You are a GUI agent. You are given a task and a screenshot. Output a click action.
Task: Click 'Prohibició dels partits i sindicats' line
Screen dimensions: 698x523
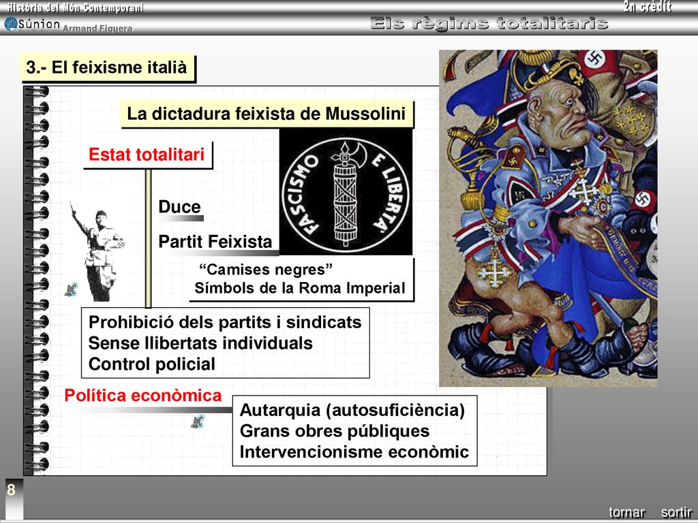point(225,322)
